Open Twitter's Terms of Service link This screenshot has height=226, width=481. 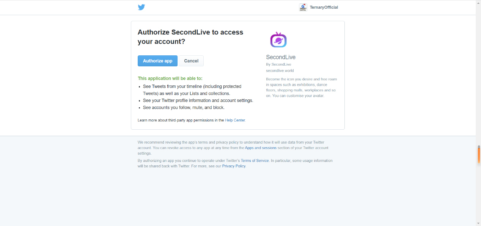click(255, 161)
